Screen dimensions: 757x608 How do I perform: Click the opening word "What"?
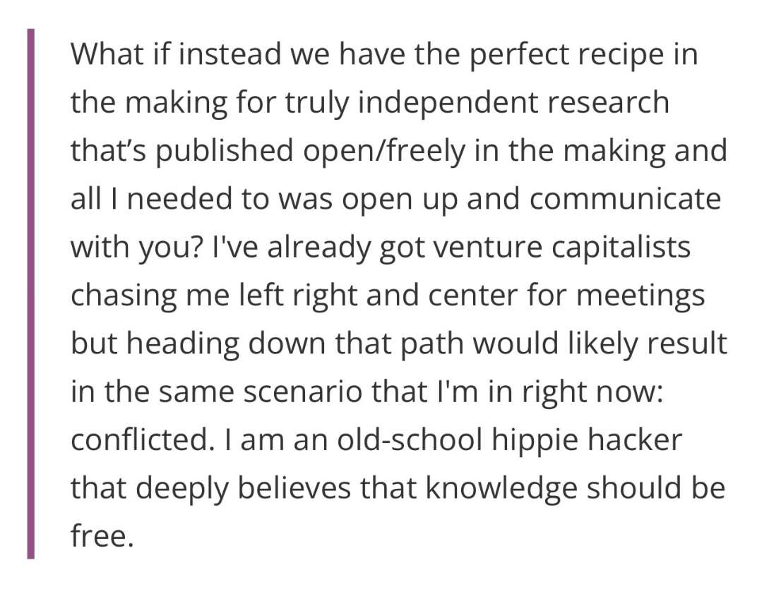point(105,54)
